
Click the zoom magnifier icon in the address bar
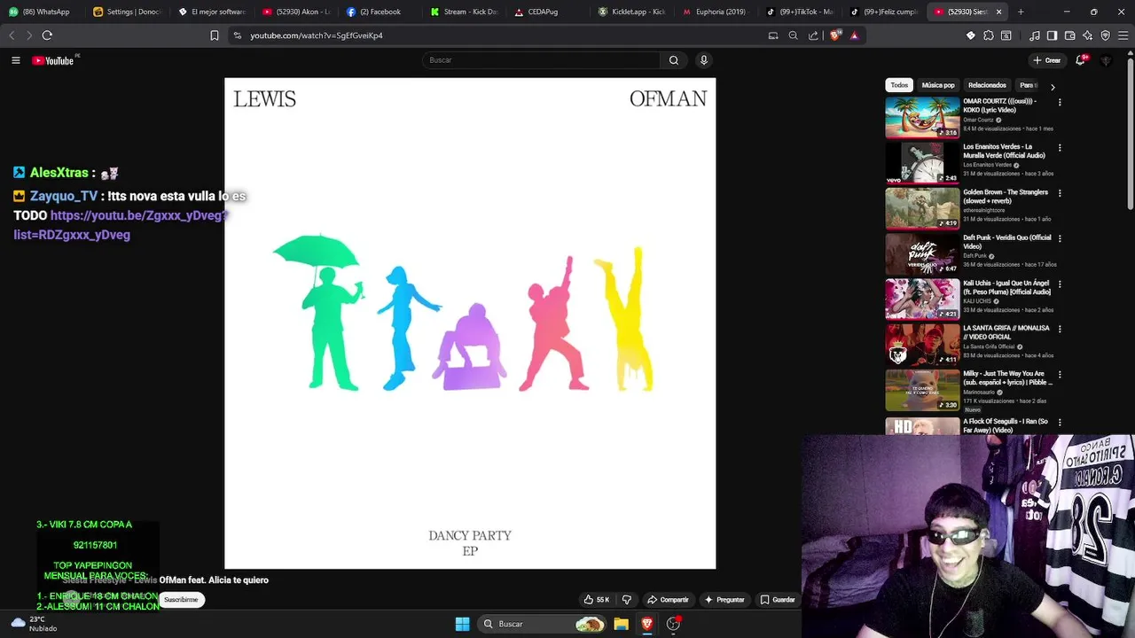(x=794, y=35)
